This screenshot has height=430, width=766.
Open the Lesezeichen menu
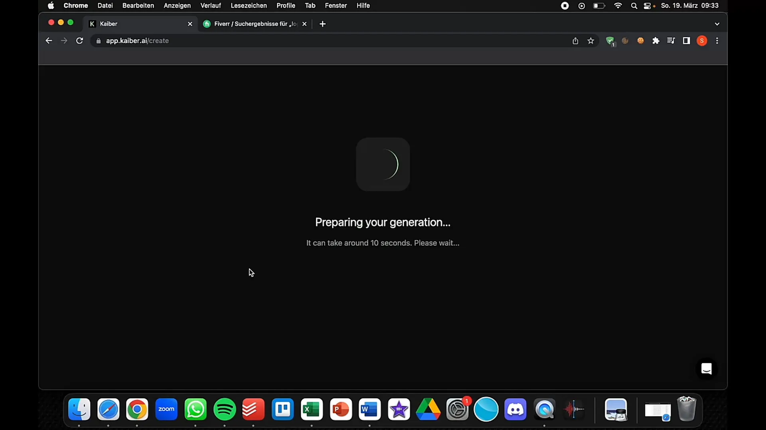pyautogui.click(x=249, y=6)
